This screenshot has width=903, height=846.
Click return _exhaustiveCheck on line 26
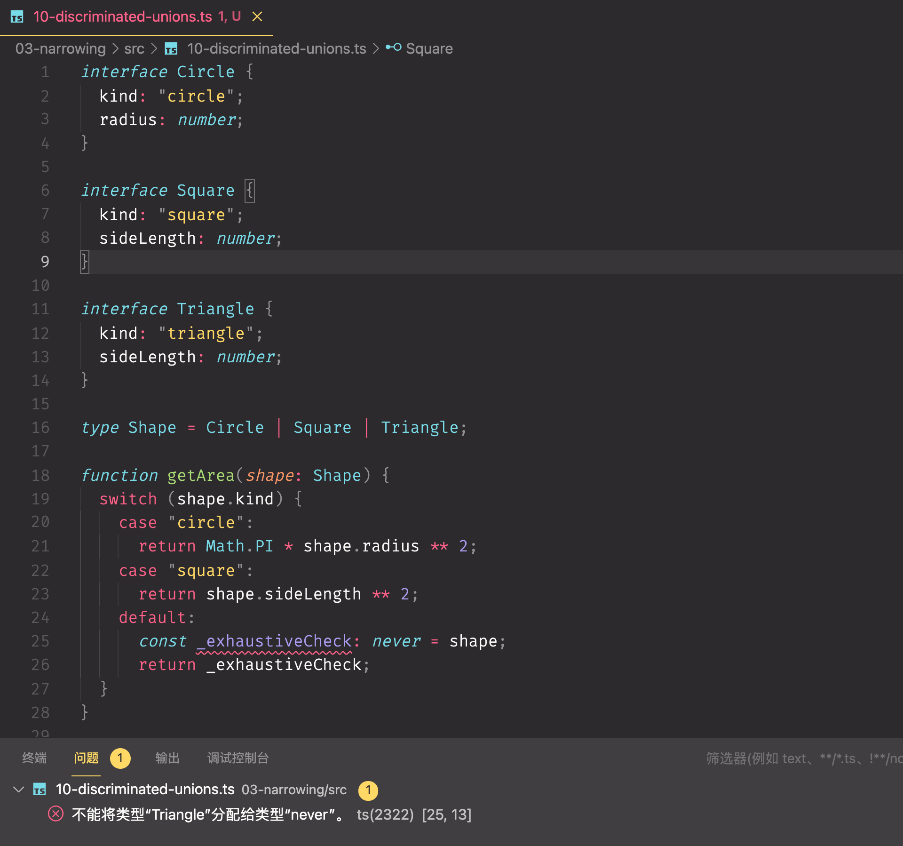pos(250,665)
